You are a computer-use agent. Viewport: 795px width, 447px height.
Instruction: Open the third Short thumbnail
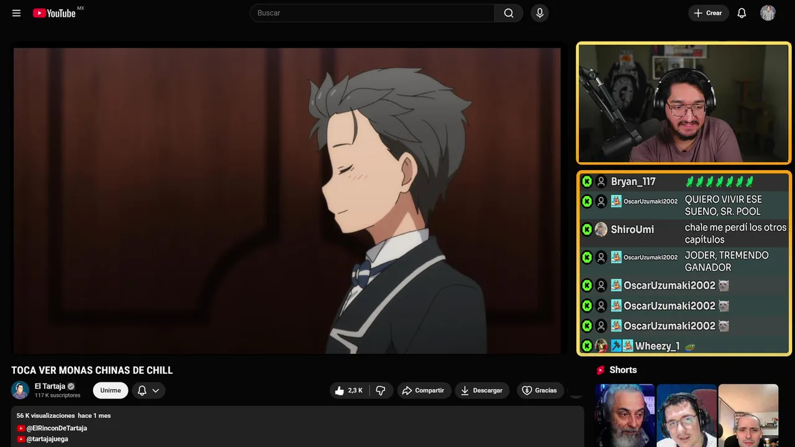748,415
